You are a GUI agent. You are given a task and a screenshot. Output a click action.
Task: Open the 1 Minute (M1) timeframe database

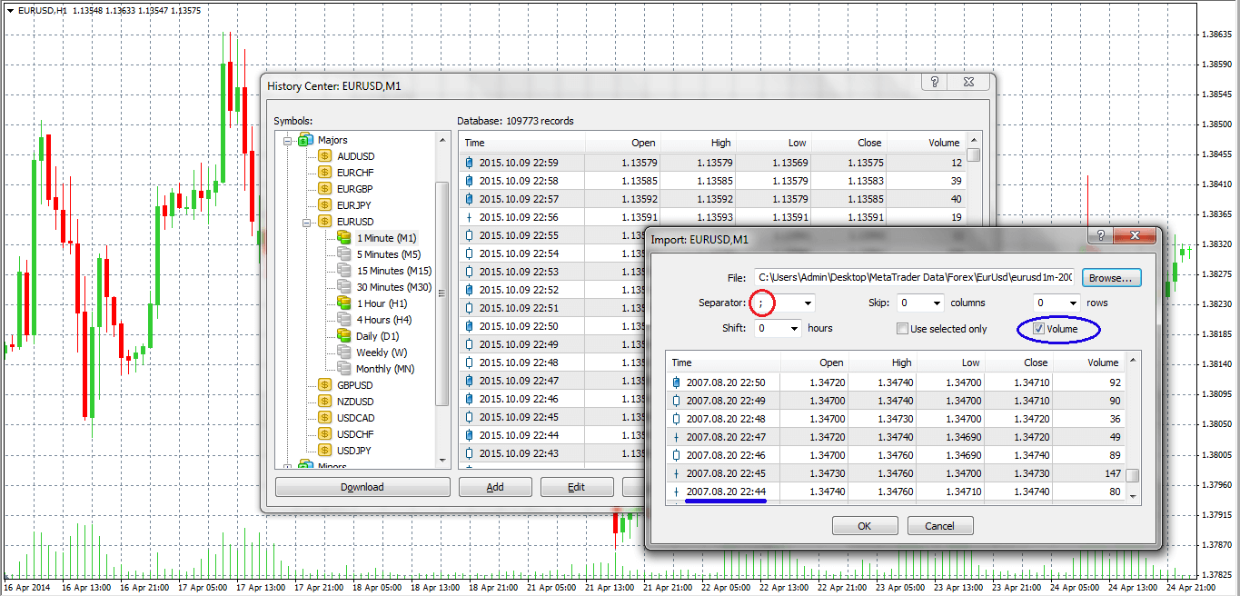tap(386, 238)
